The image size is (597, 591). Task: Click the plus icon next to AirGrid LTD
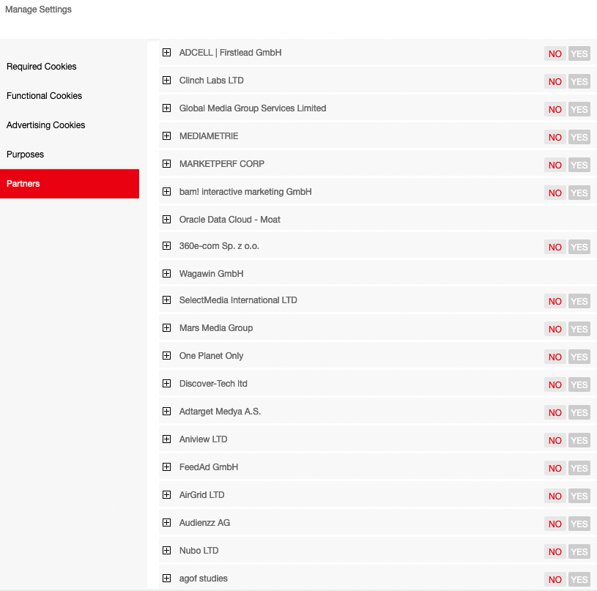(166, 495)
